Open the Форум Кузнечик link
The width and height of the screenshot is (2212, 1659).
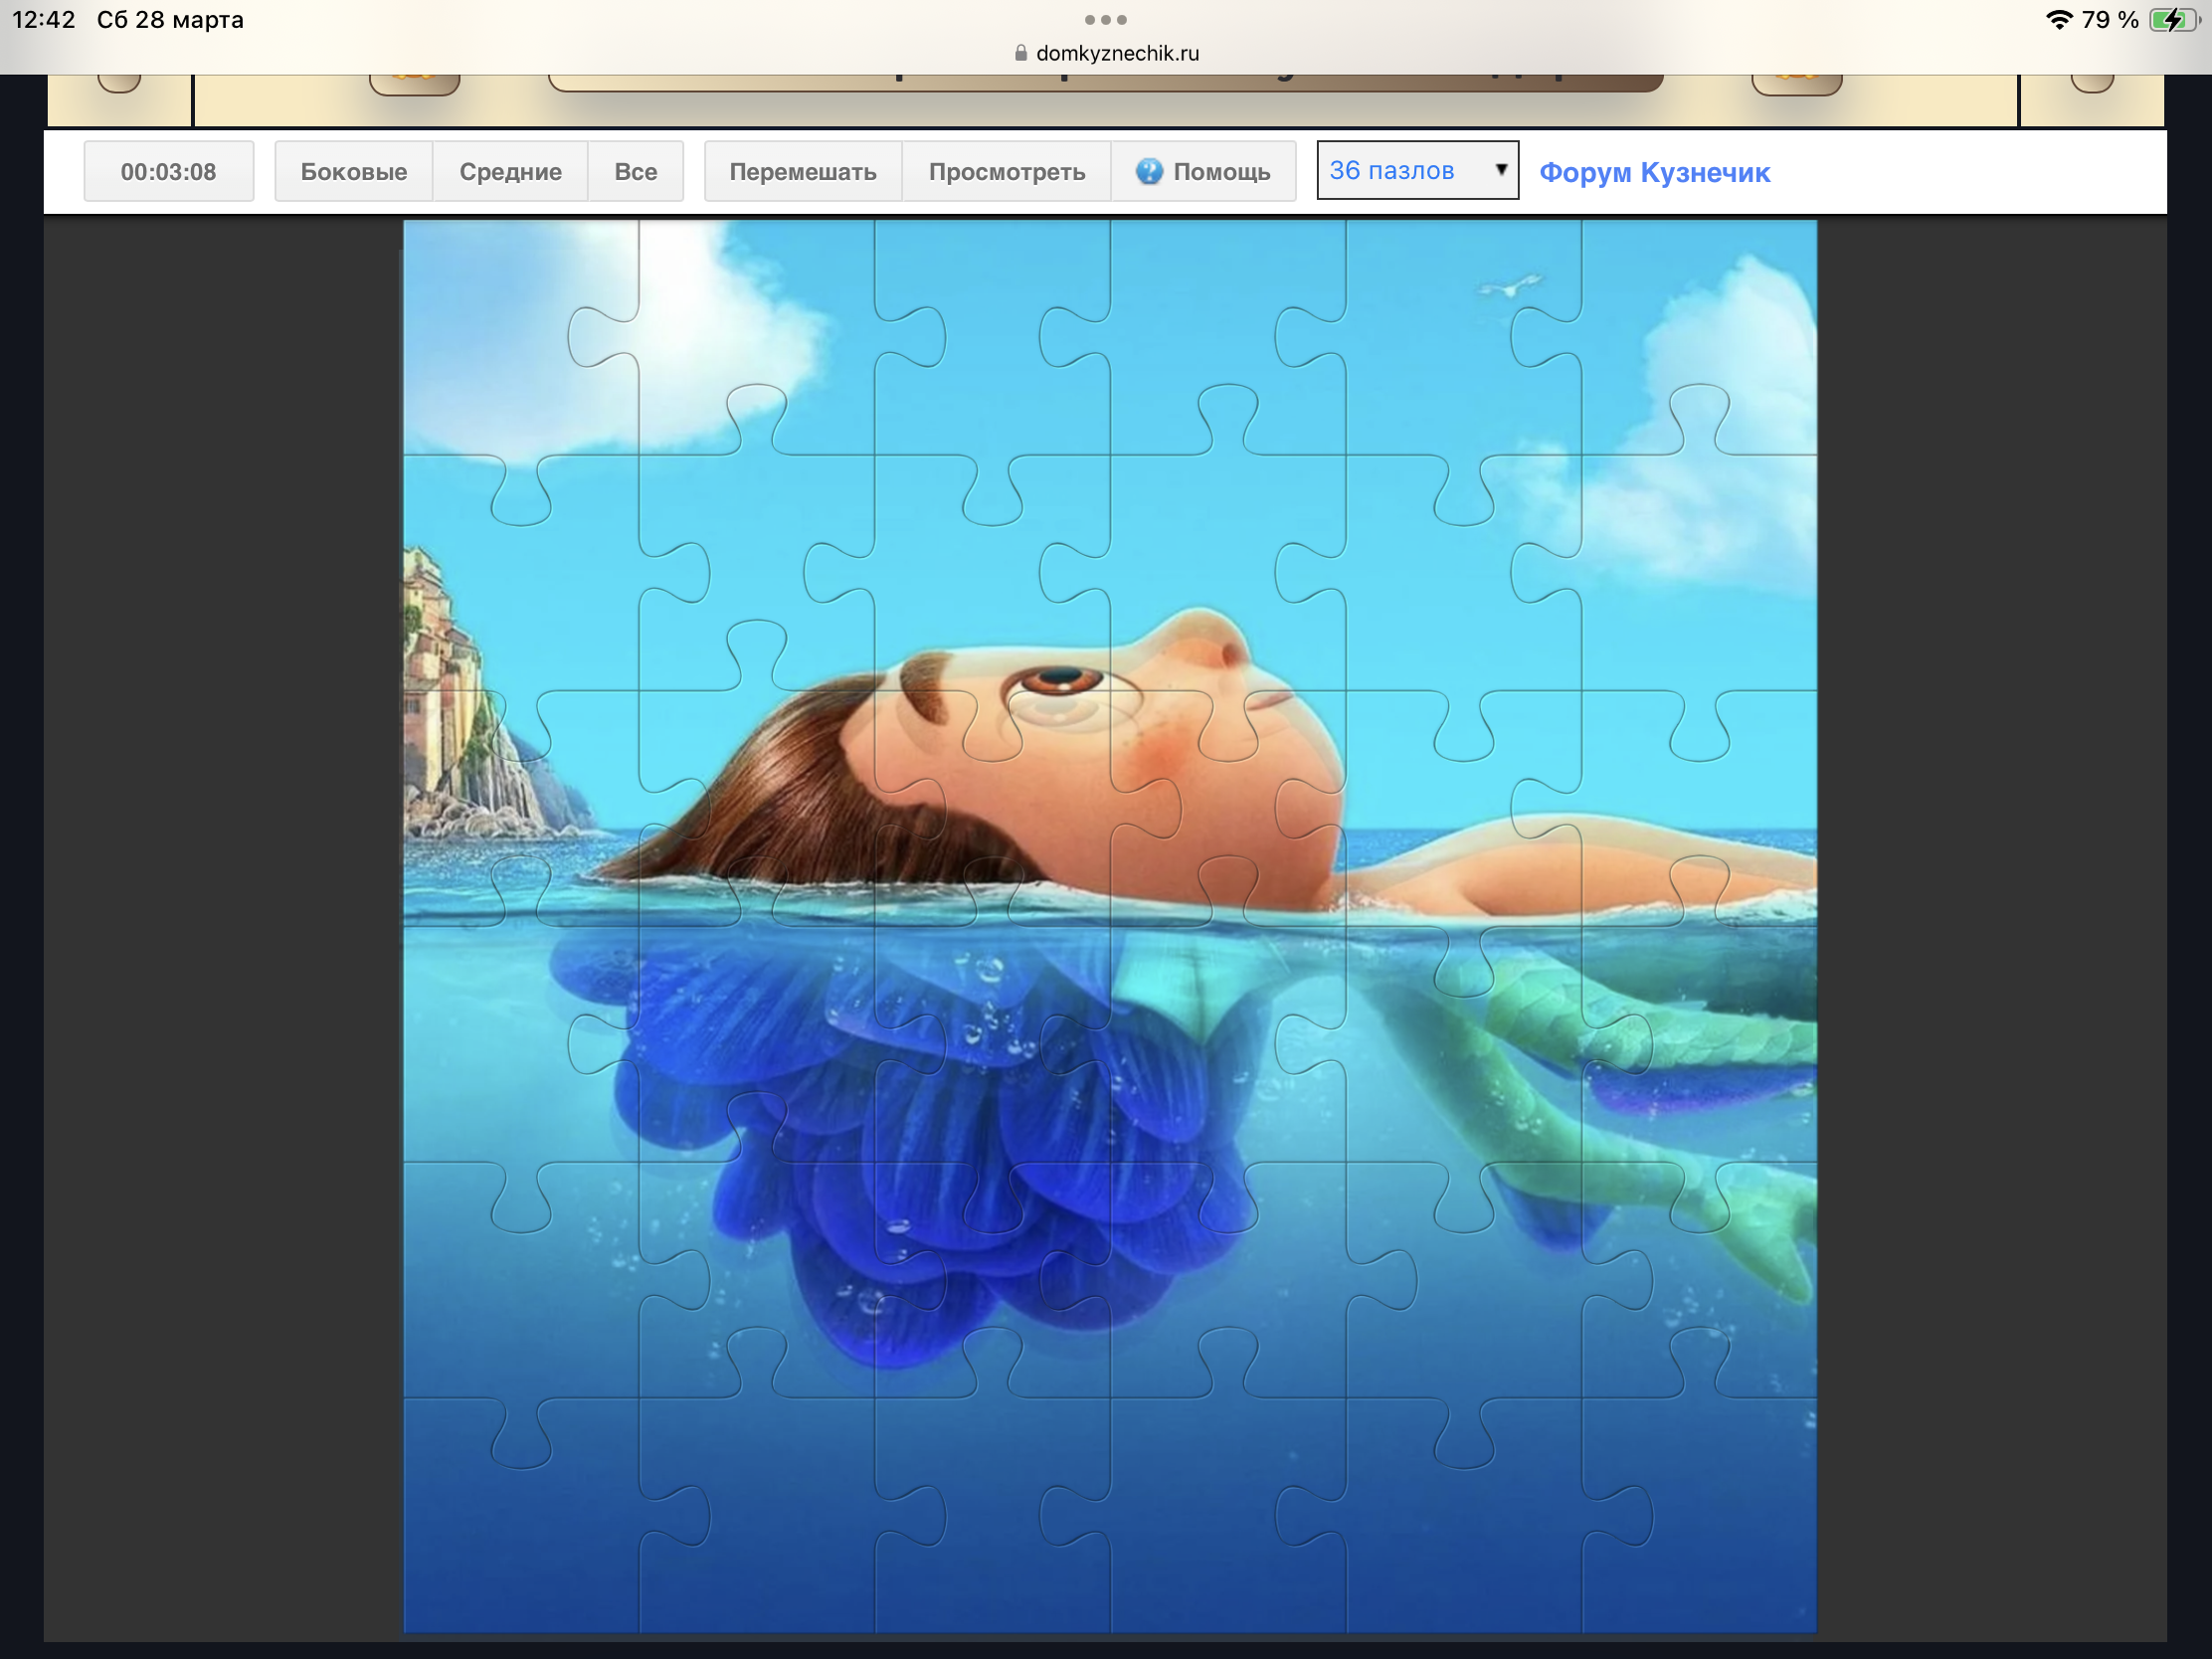click(x=1654, y=172)
